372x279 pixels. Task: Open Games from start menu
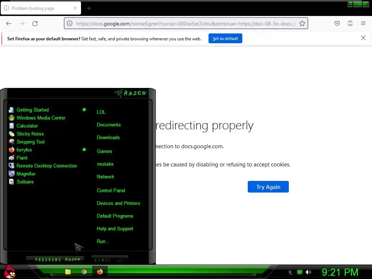point(104,151)
